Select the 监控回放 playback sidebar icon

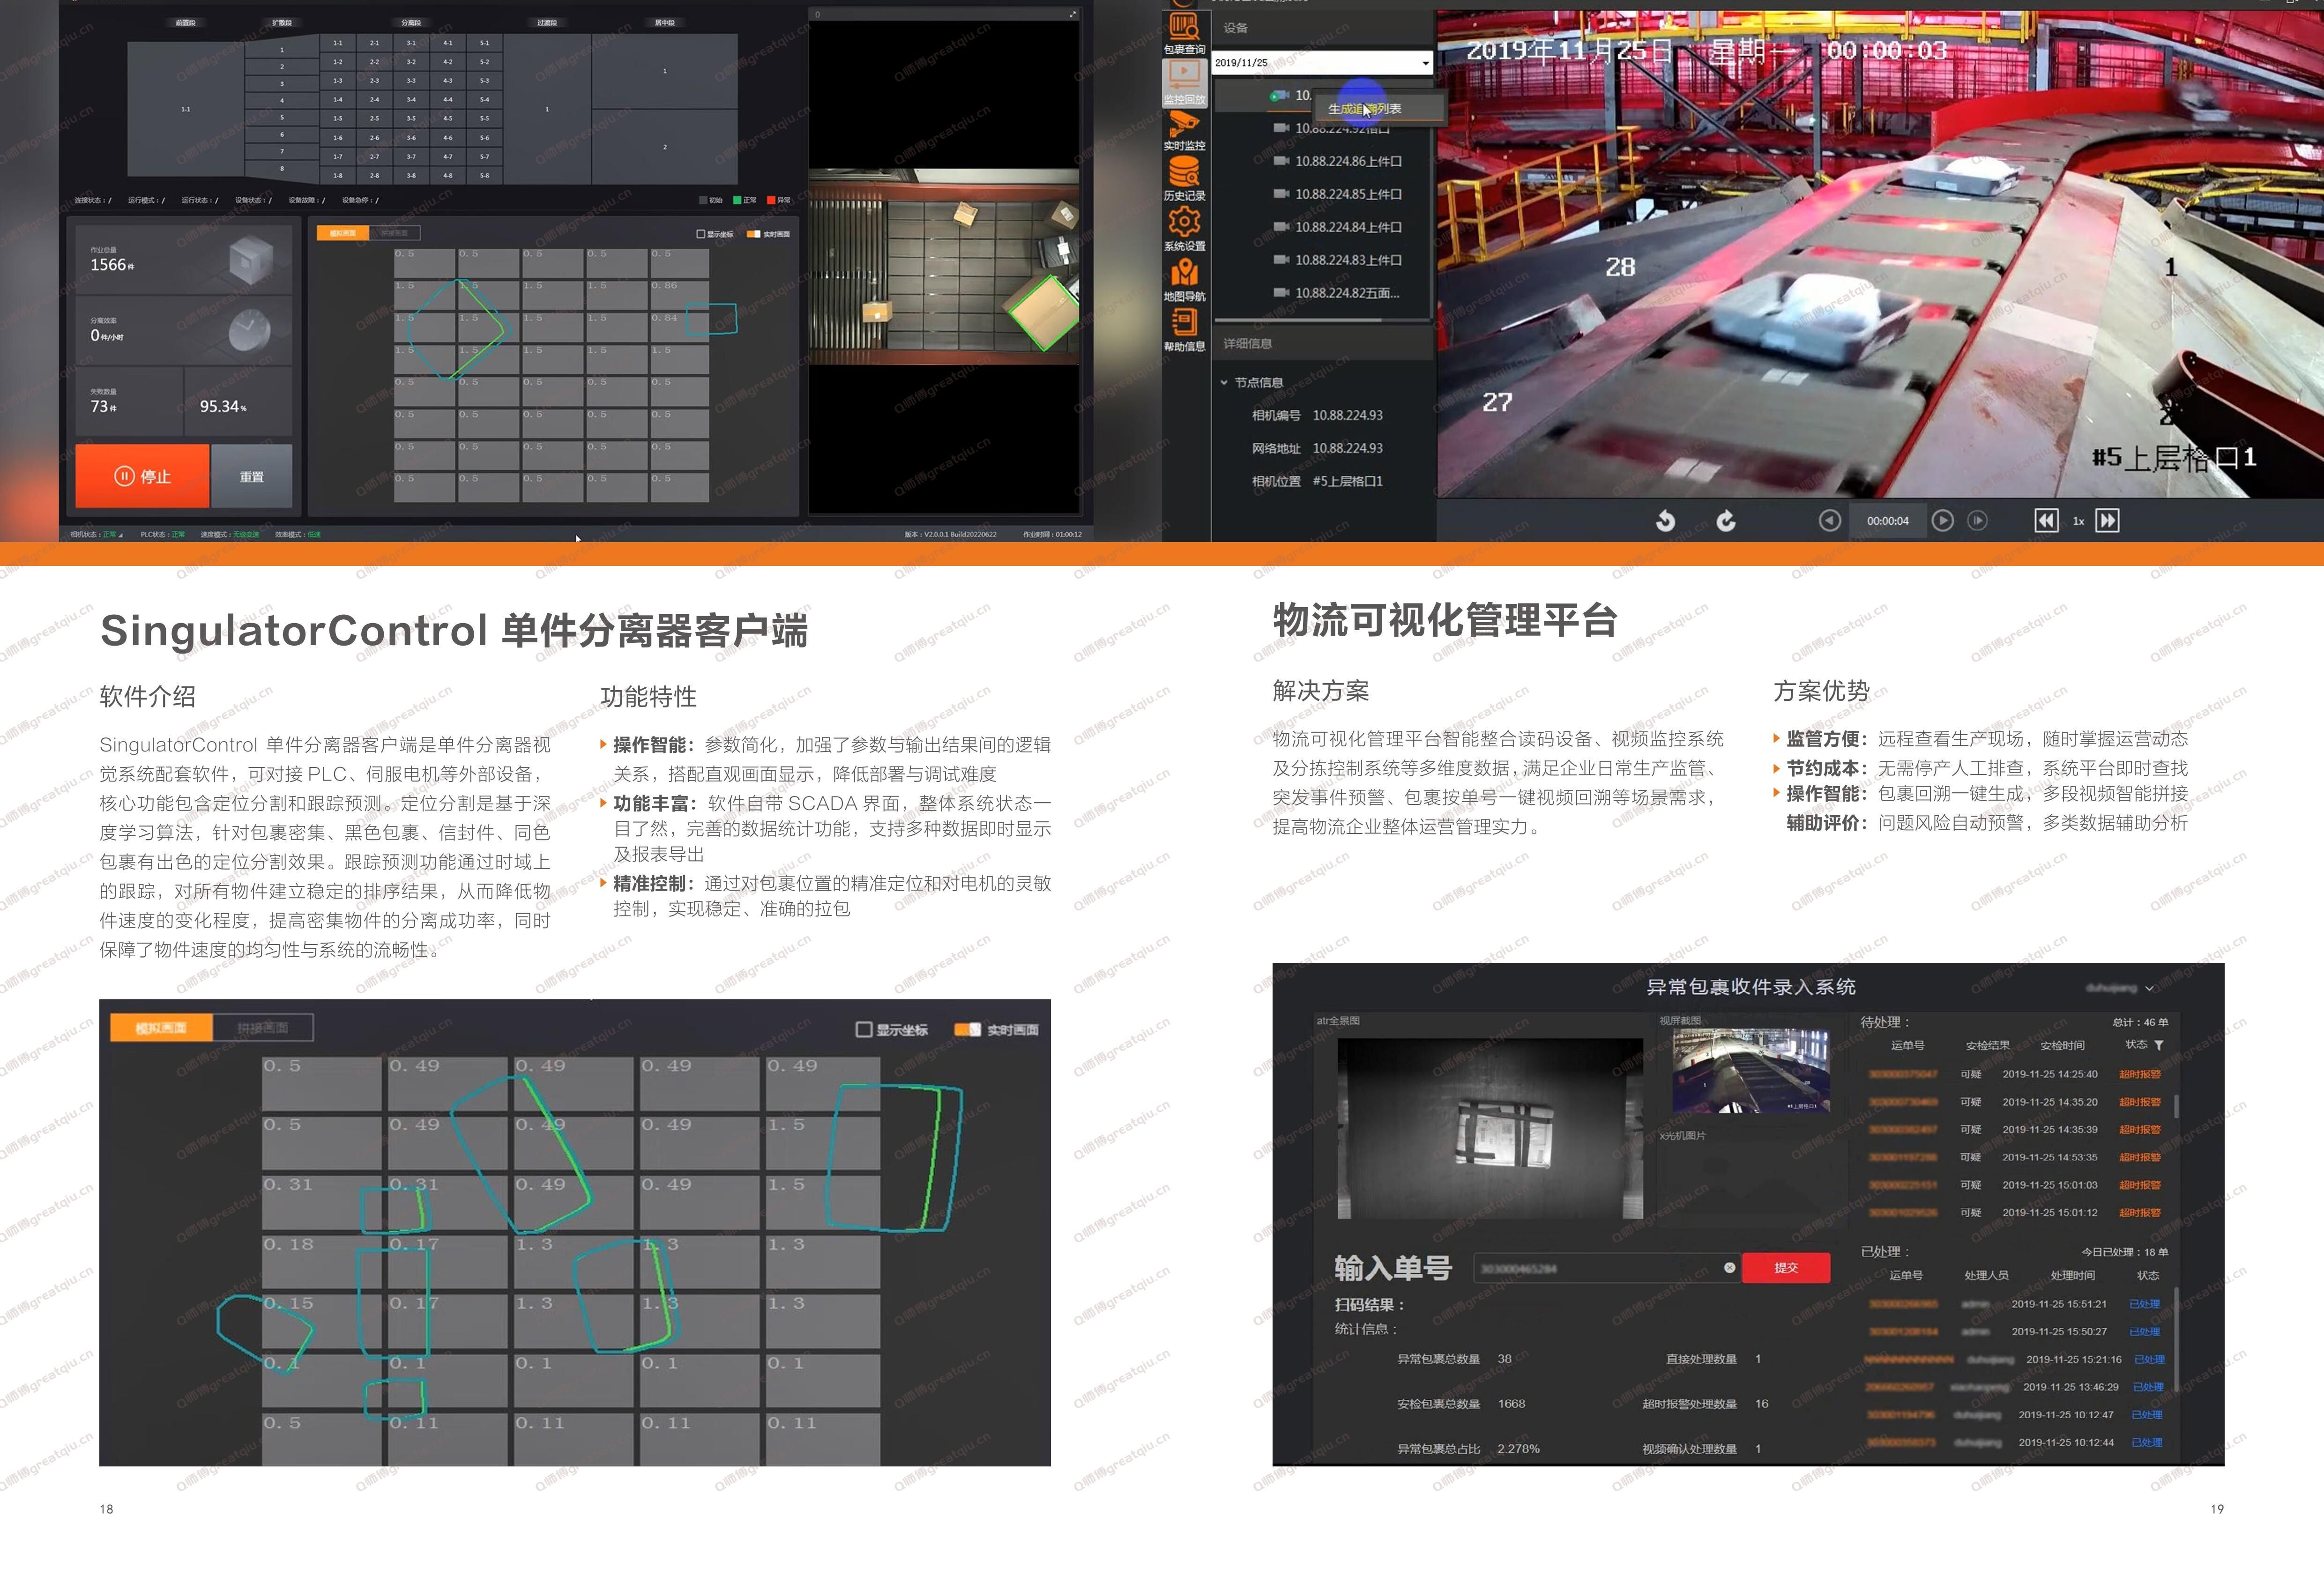point(1184,74)
